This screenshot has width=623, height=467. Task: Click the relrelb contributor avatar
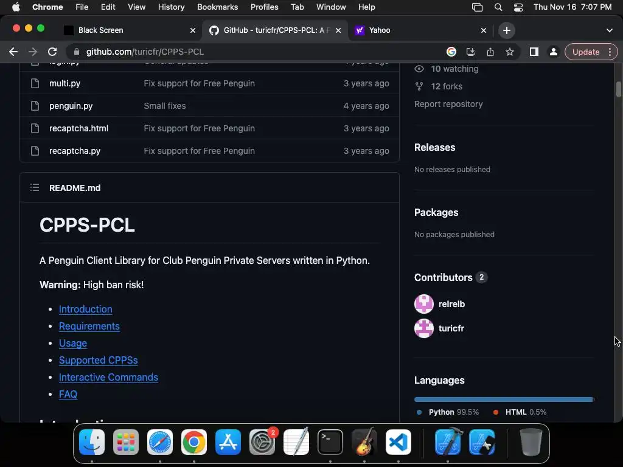(x=424, y=304)
